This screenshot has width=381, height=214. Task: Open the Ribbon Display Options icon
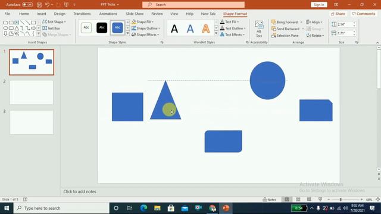pos(336,5)
